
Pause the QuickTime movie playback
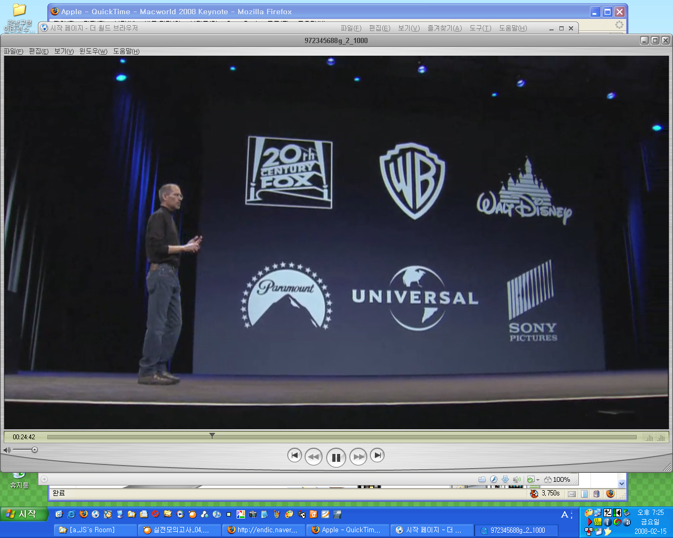pos(336,457)
